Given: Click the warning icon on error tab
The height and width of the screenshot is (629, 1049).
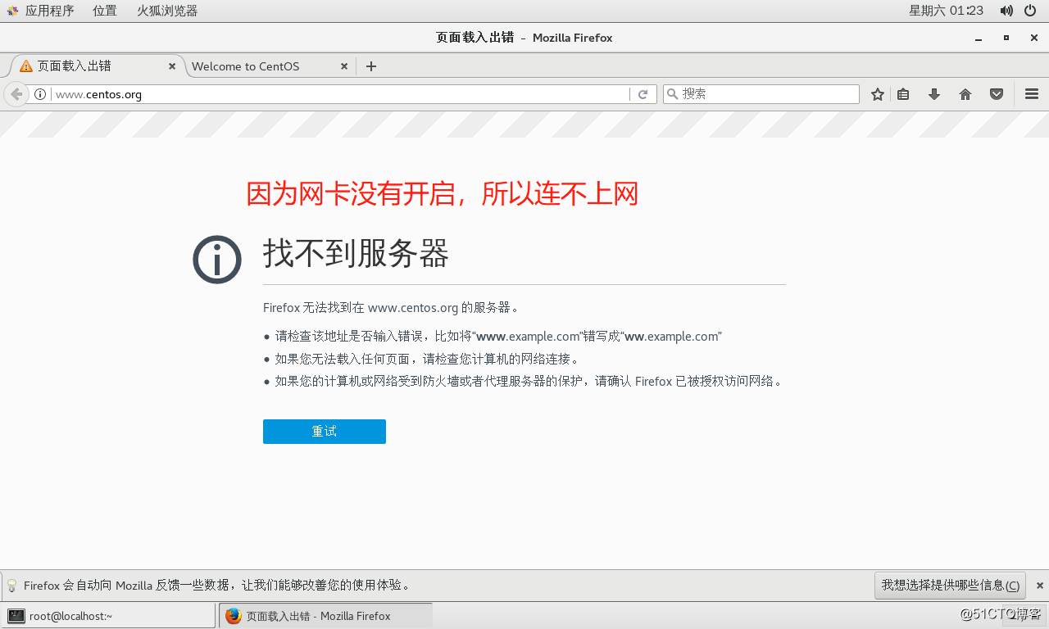Looking at the screenshot, I should pyautogui.click(x=26, y=66).
